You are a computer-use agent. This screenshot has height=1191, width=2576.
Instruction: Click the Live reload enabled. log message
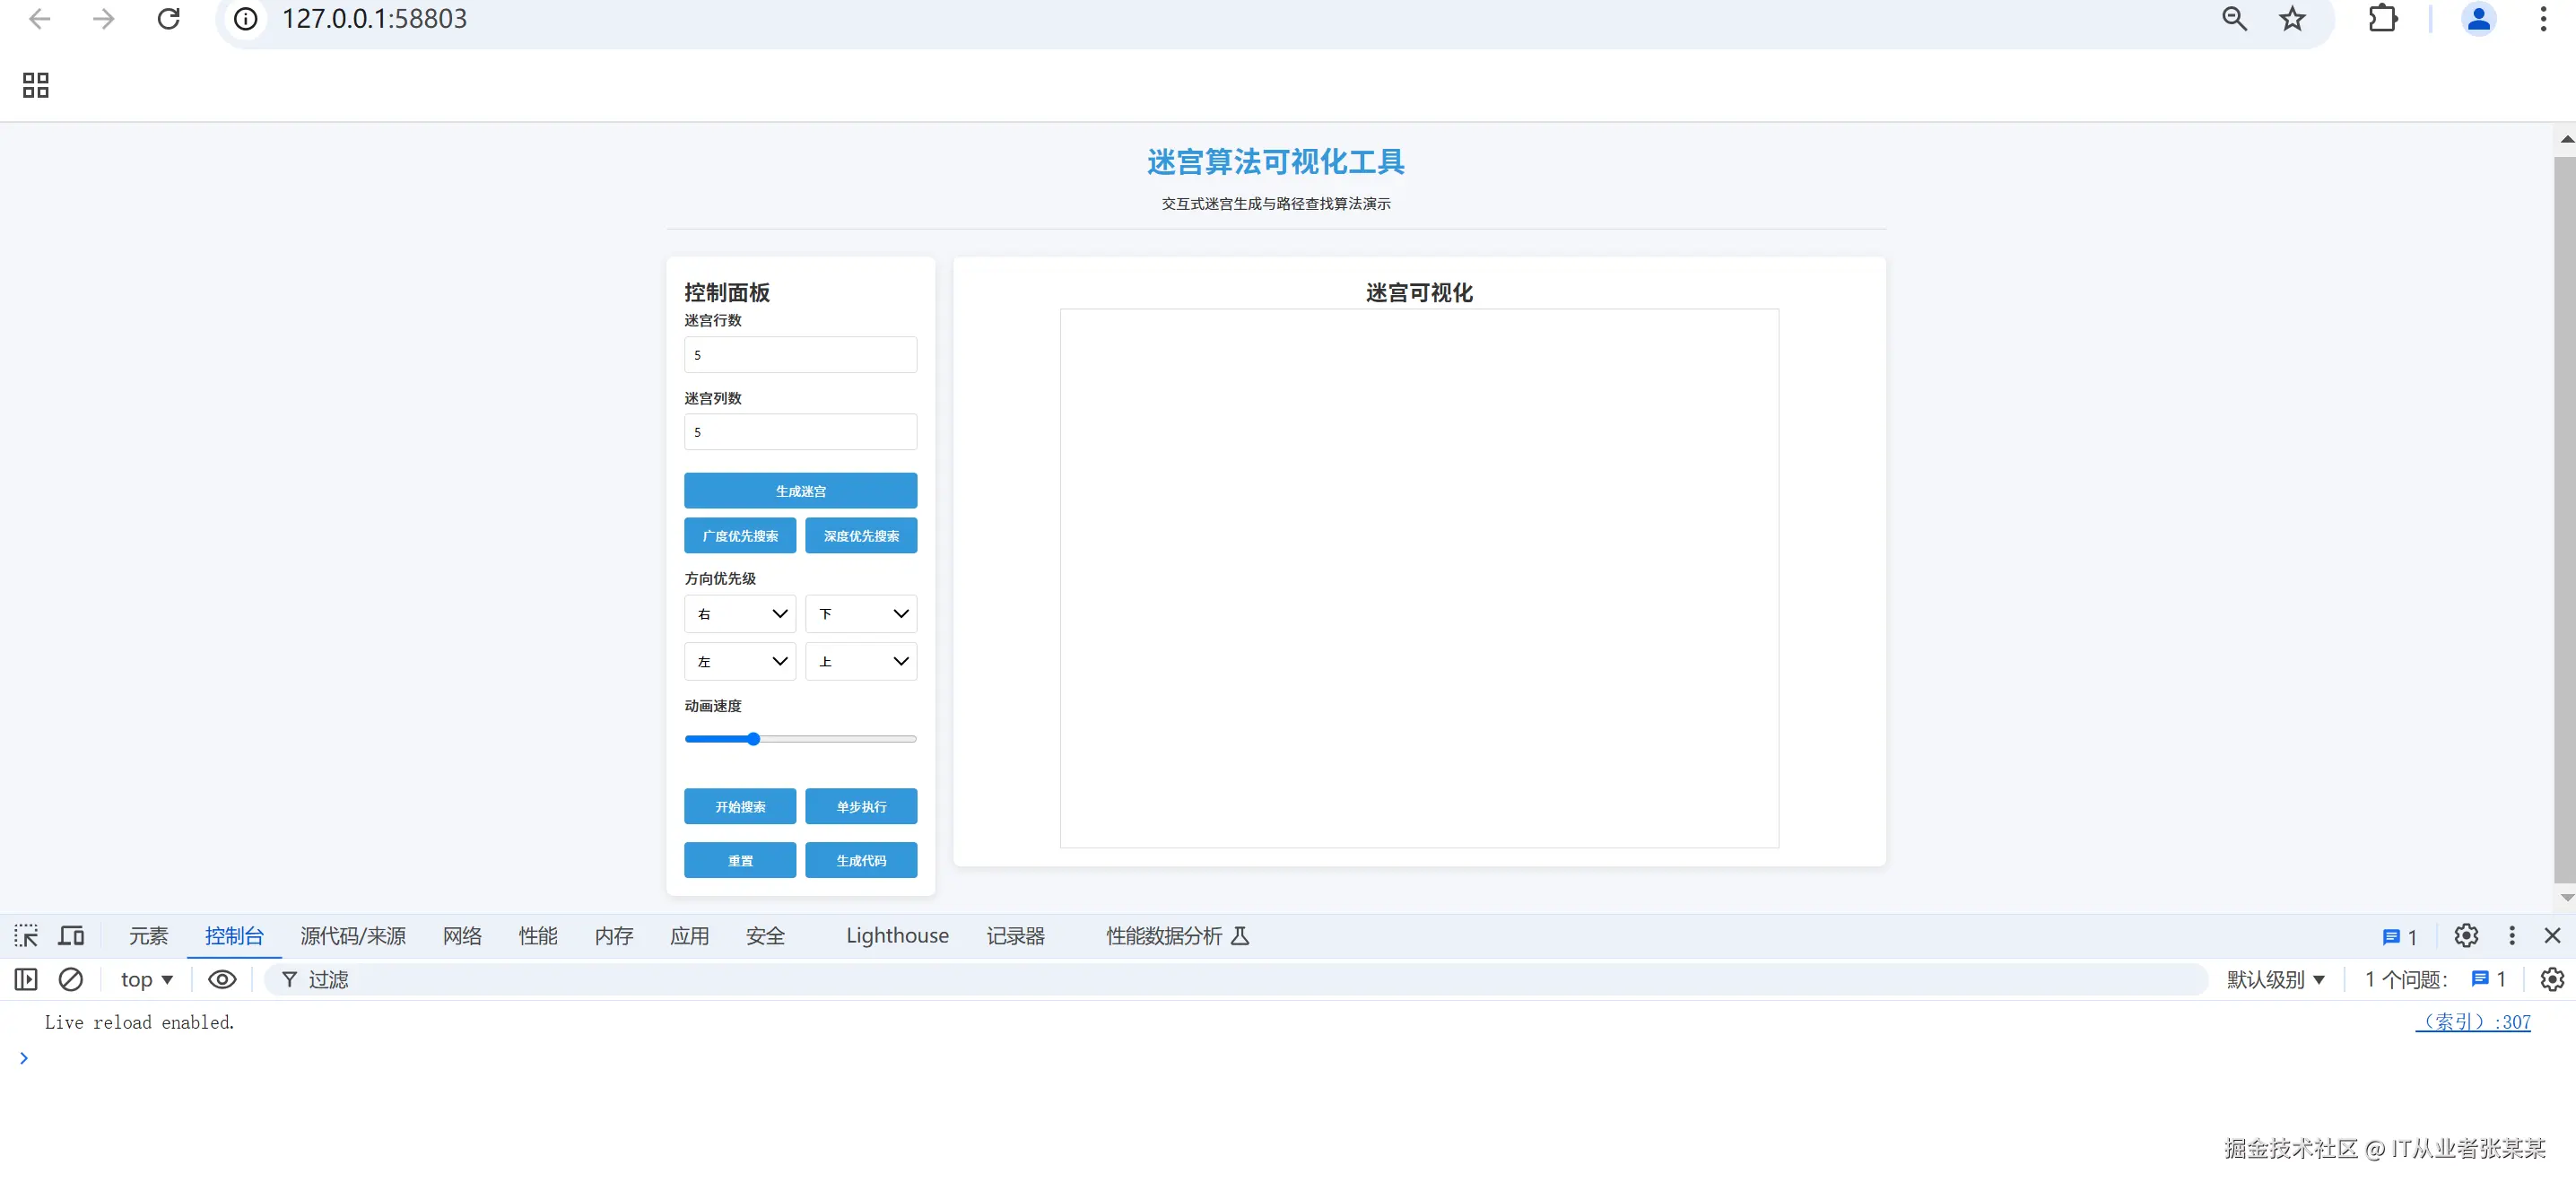pyautogui.click(x=139, y=1022)
